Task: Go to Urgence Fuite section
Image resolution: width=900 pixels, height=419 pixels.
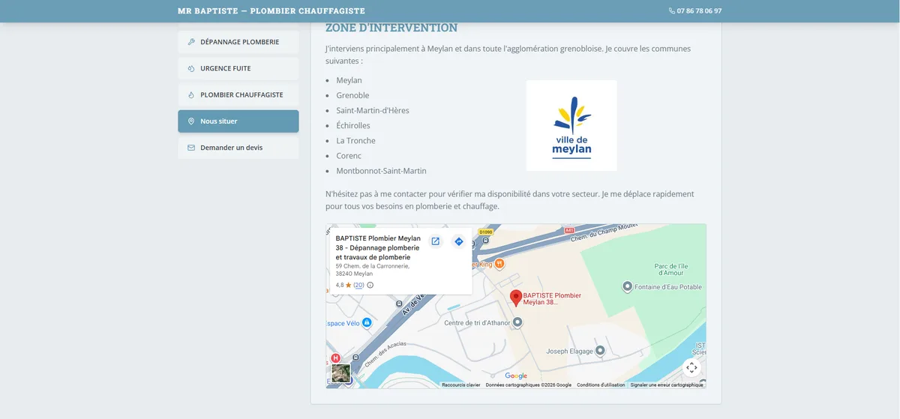Action: coord(238,68)
